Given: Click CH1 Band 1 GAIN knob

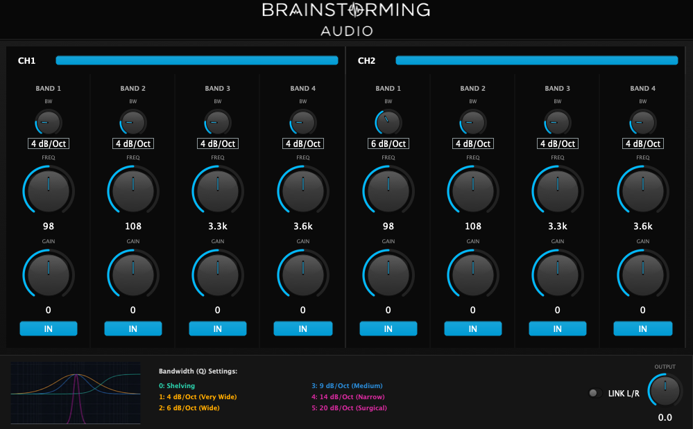Looking at the screenshot, I should 49,275.
